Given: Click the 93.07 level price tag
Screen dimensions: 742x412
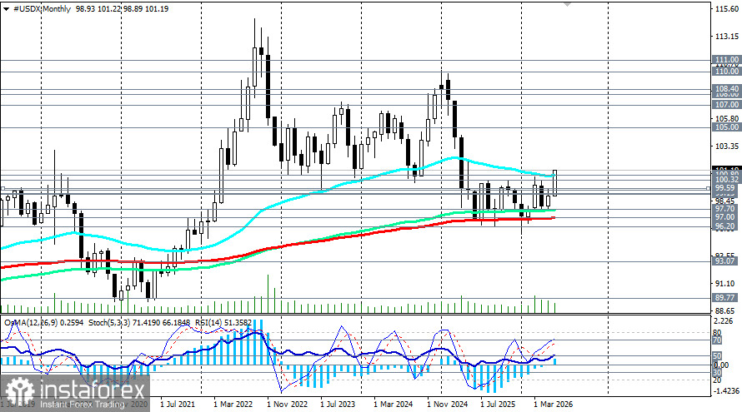Looking at the screenshot, I should [724, 261].
